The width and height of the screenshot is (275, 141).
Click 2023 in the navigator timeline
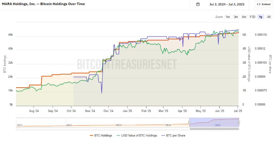click(119, 125)
